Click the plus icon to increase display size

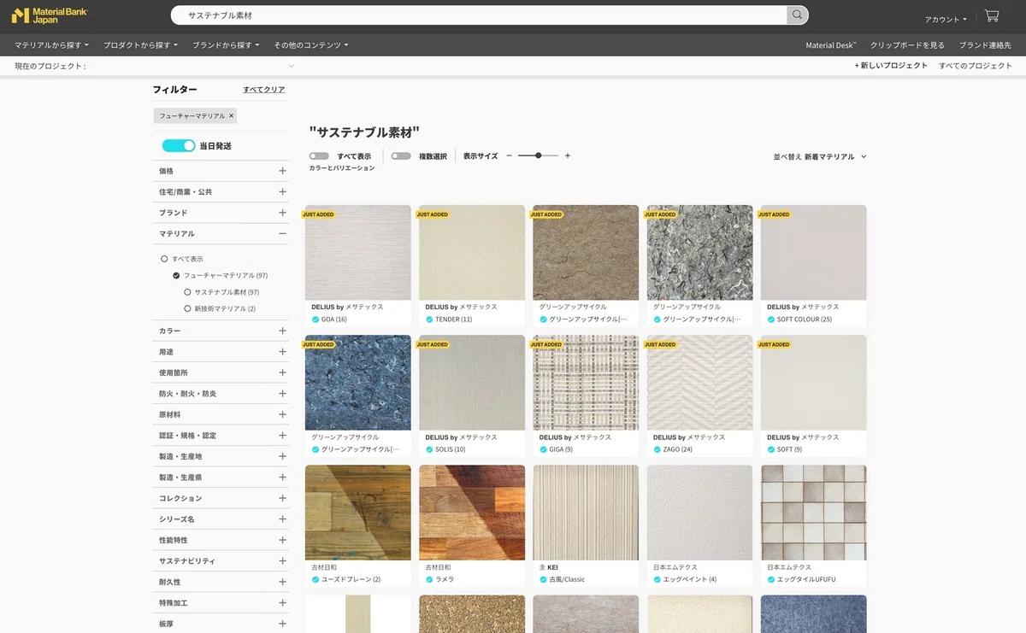pos(567,155)
